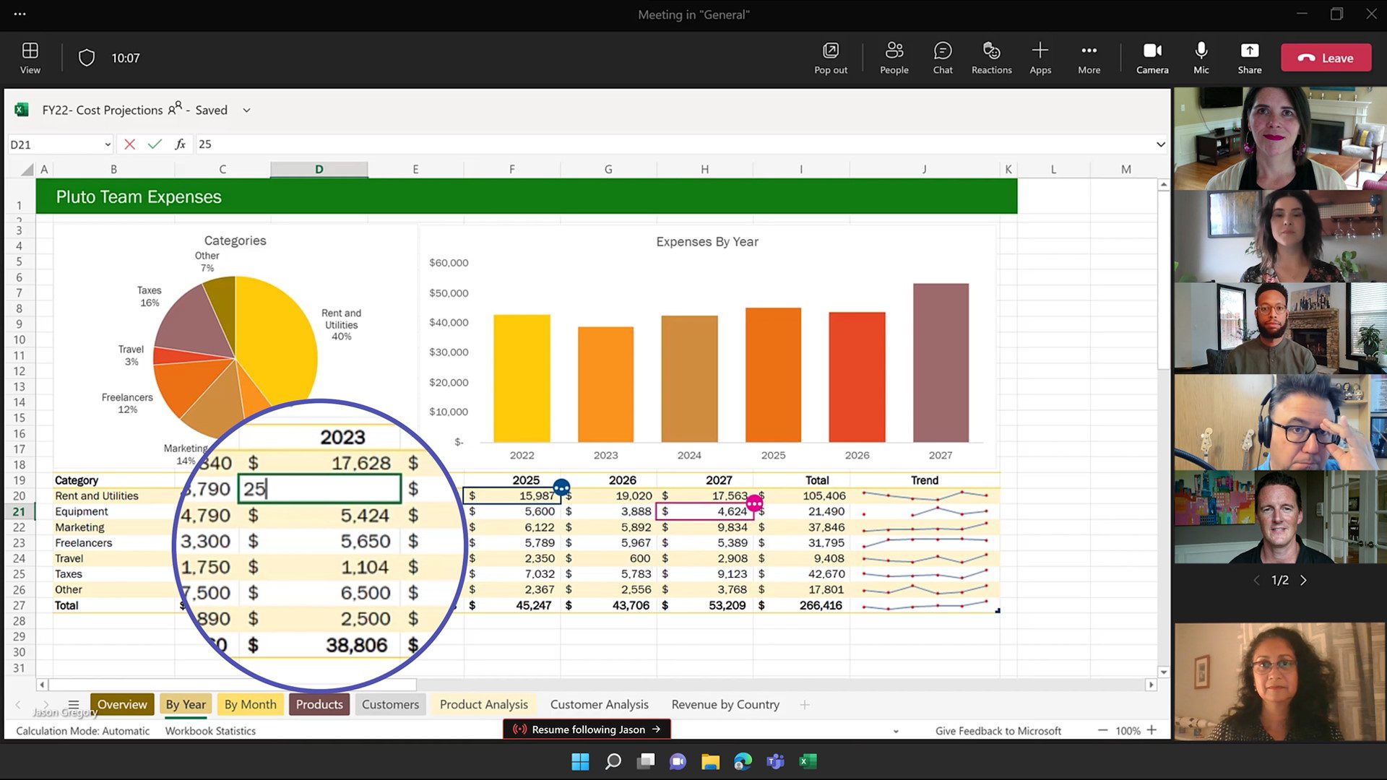The width and height of the screenshot is (1387, 780).
Task: Click the Workbook Statistics toggle in status bar
Action: [x=210, y=729]
